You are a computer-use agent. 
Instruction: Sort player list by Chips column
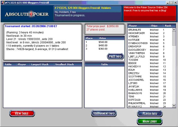coord(156,26)
